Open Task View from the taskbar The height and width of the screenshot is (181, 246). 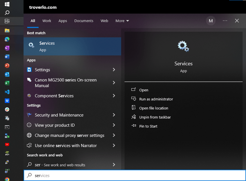point(7,21)
